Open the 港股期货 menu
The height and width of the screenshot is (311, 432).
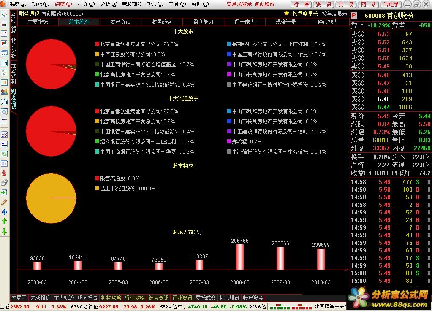(x=132, y=4)
